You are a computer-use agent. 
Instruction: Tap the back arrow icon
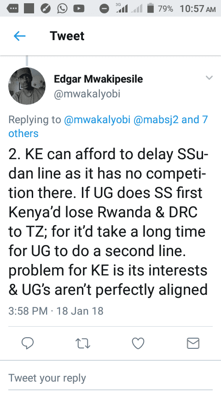tap(19, 36)
